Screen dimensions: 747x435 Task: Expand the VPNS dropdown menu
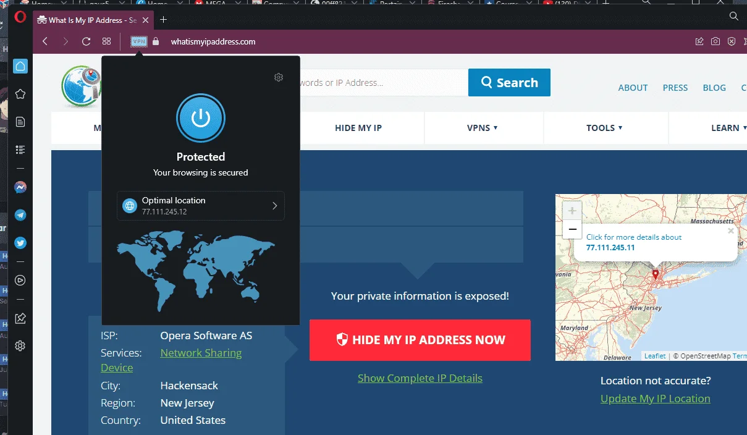[483, 128]
